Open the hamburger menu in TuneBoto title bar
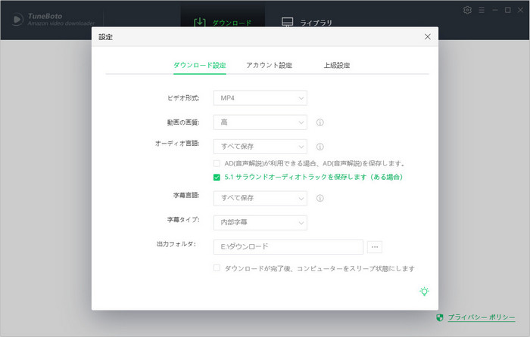The height and width of the screenshot is (337, 530). [482, 10]
